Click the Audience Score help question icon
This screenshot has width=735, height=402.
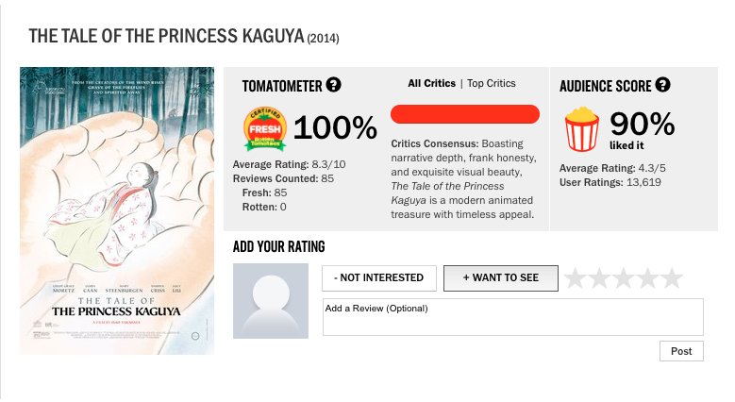(x=662, y=85)
